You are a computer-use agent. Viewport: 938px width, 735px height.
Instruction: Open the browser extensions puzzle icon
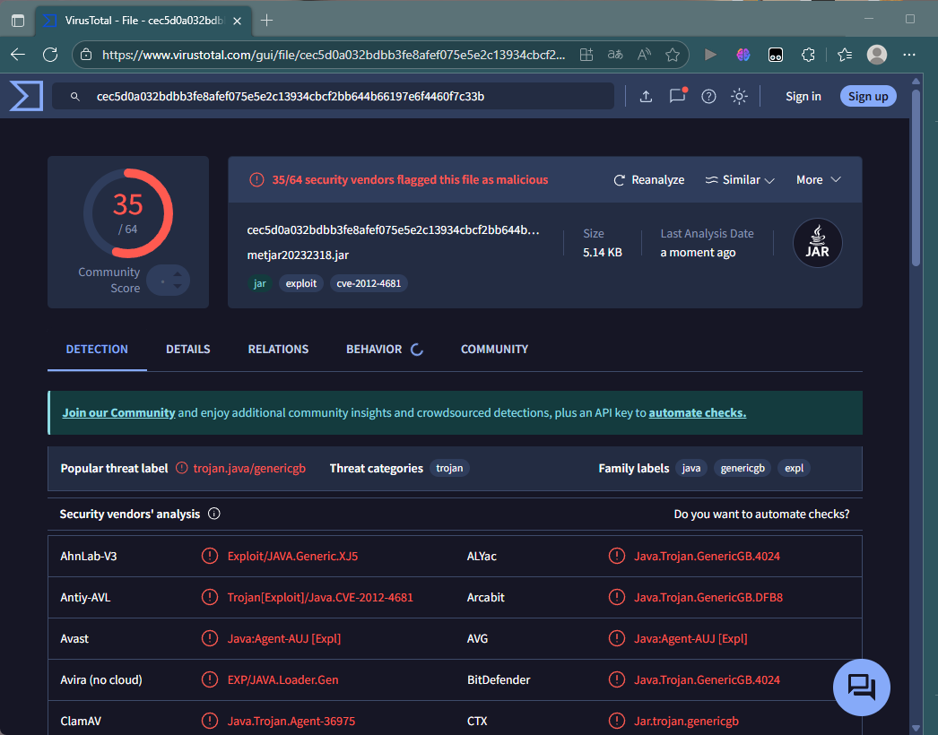tap(808, 55)
